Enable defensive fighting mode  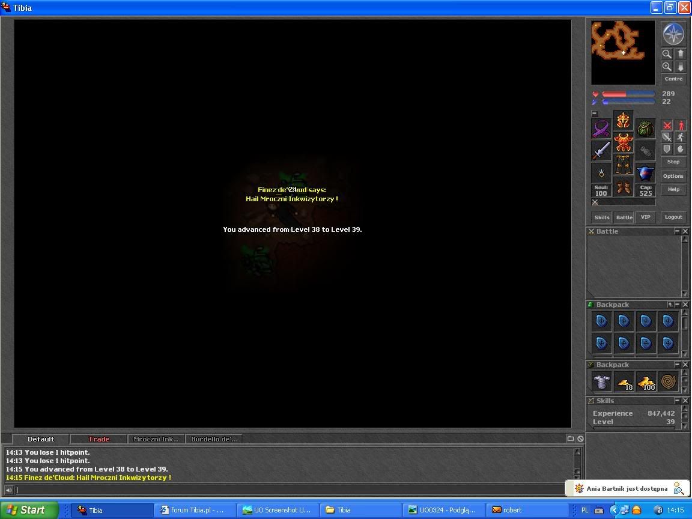click(x=667, y=149)
